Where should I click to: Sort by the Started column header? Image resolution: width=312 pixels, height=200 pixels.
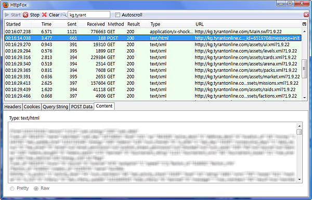point(18,24)
